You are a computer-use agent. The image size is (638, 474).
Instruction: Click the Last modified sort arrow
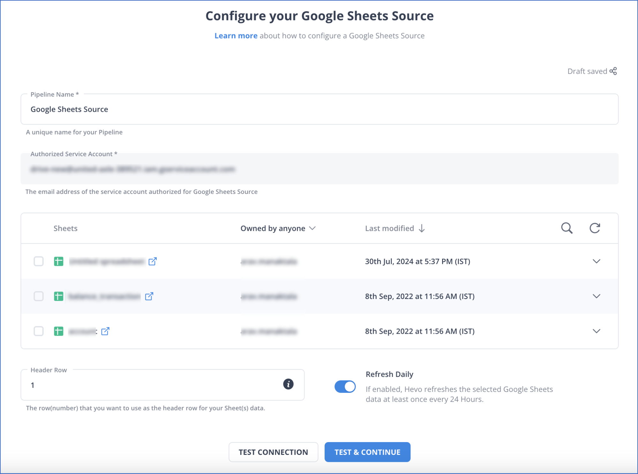point(422,228)
